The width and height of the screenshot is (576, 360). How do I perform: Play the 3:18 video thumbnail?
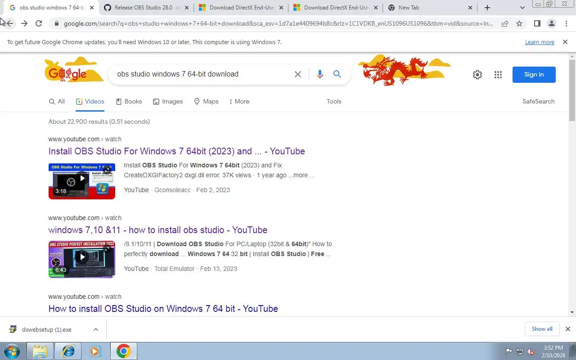click(x=82, y=181)
